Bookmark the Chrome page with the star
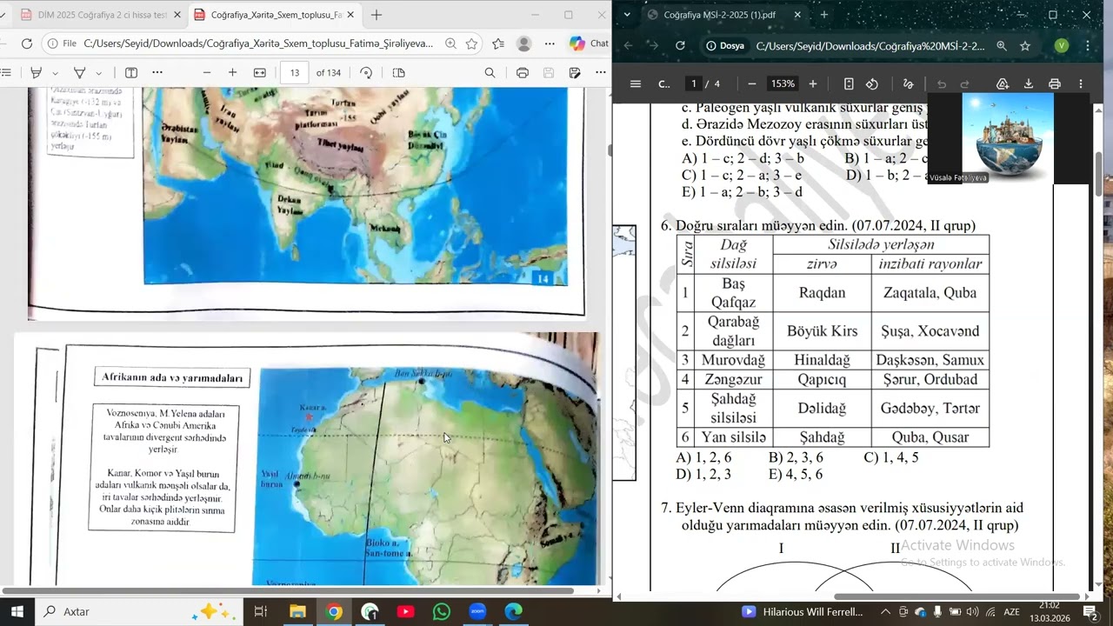Screen dimensions: 1113x626 pyautogui.click(x=1025, y=46)
